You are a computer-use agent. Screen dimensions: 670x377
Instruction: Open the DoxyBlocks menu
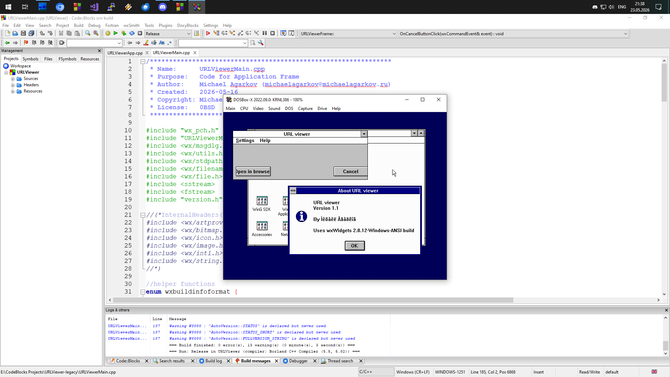188,25
